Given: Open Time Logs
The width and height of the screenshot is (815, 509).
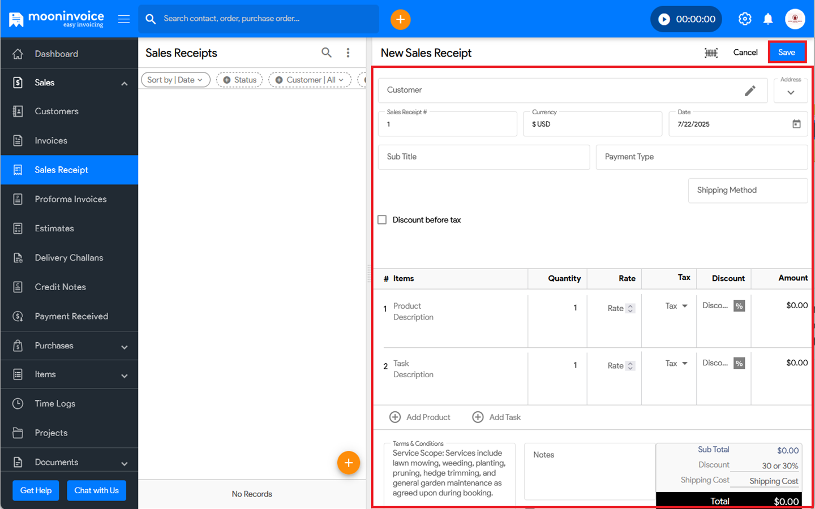Looking at the screenshot, I should (x=69, y=404).
